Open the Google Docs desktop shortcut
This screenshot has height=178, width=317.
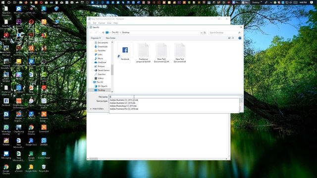click(31, 142)
